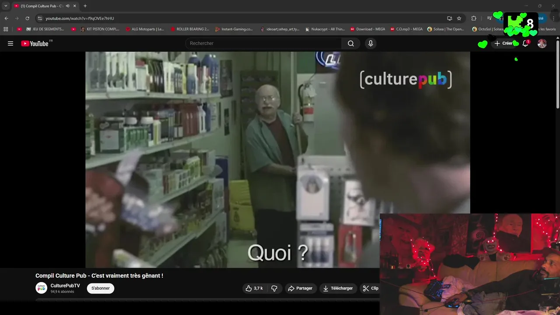
Task: Open the YouTube account avatar menu
Action: pyautogui.click(x=542, y=43)
